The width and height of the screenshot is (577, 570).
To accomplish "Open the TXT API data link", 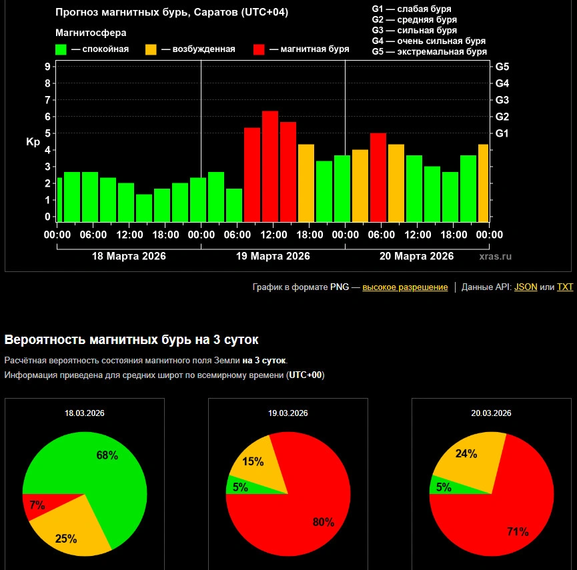I will [x=565, y=287].
